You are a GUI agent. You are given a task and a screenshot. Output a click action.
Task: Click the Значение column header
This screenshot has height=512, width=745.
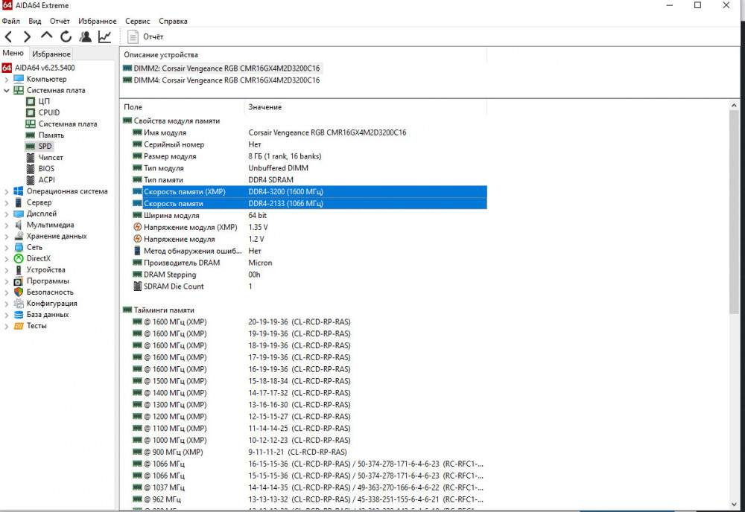[x=365, y=106]
